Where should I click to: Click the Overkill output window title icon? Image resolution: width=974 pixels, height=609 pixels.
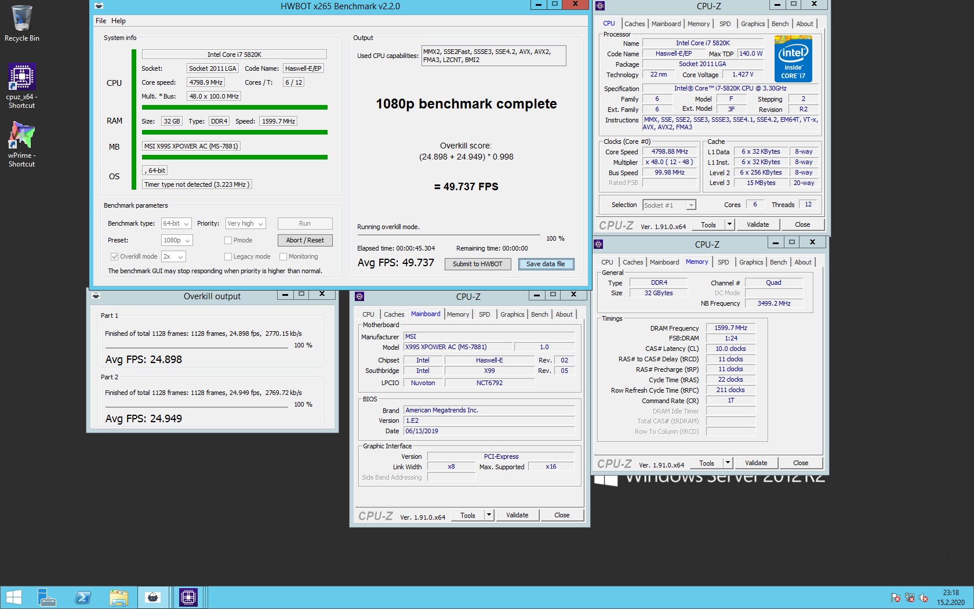click(96, 296)
